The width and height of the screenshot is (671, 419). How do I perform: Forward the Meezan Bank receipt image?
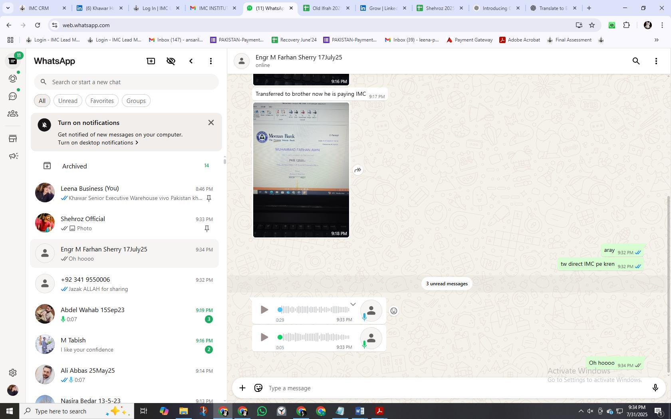pyautogui.click(x=358, y=170)
